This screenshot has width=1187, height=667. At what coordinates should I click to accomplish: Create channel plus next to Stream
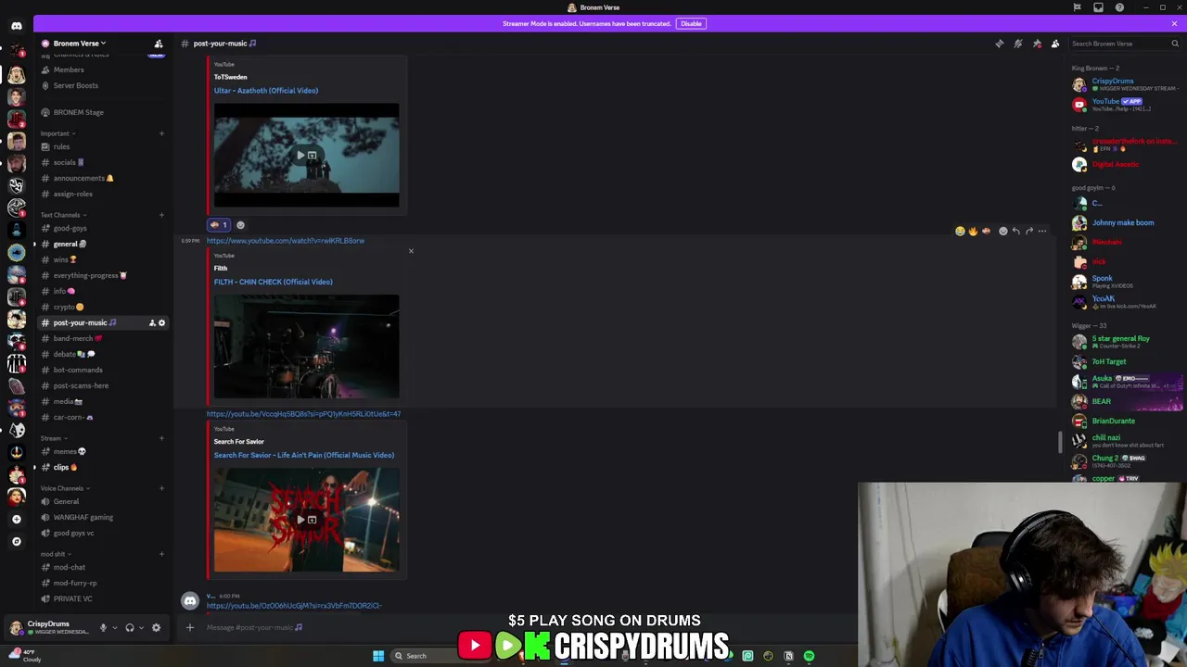pyautogui.click(x=161, y=438)
